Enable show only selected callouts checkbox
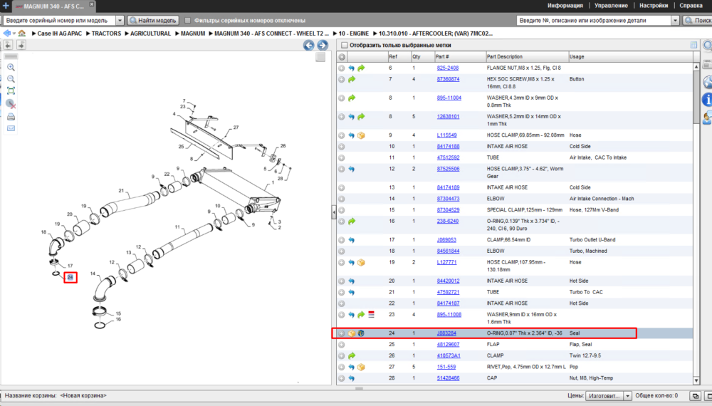Image resolution: width=712 pixels, height=406 pixels. tap(344, 45)
